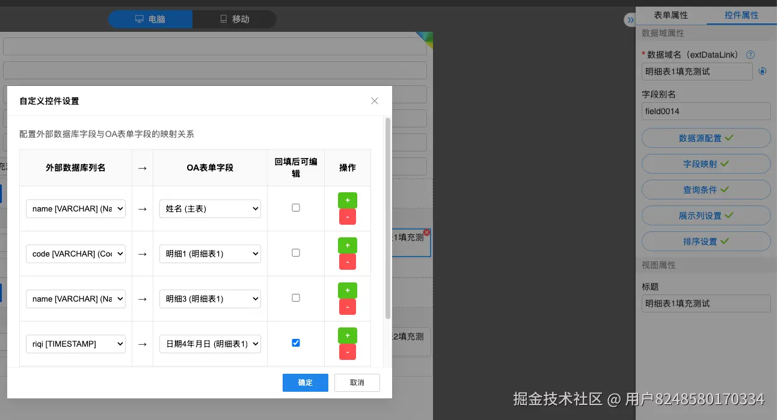777x420 pixels.
Task: Click the 数据域属性 section header
Action: [706, 34]
